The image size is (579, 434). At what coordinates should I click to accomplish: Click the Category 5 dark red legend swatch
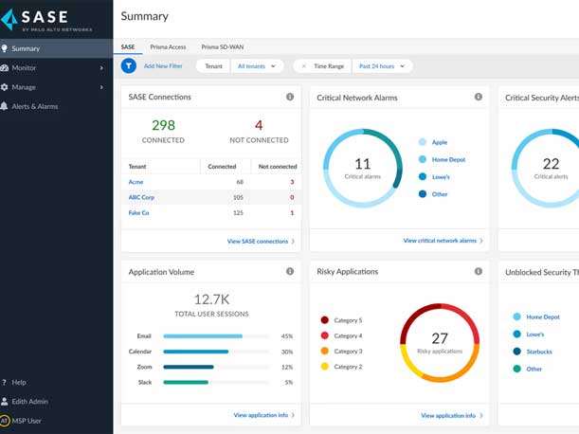pyautogui.click(x=325, y=320)
